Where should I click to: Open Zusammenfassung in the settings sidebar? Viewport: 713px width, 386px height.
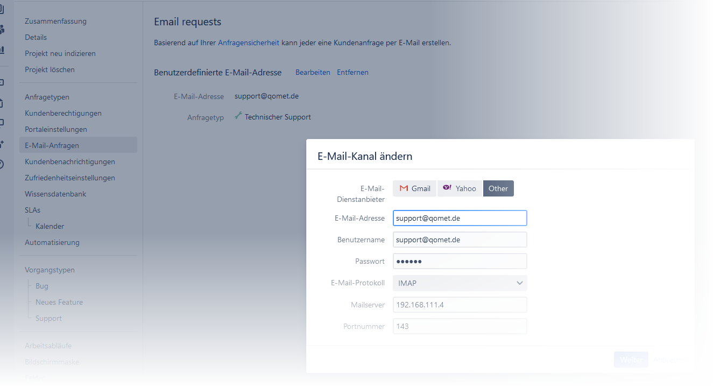tap(55, 22)
